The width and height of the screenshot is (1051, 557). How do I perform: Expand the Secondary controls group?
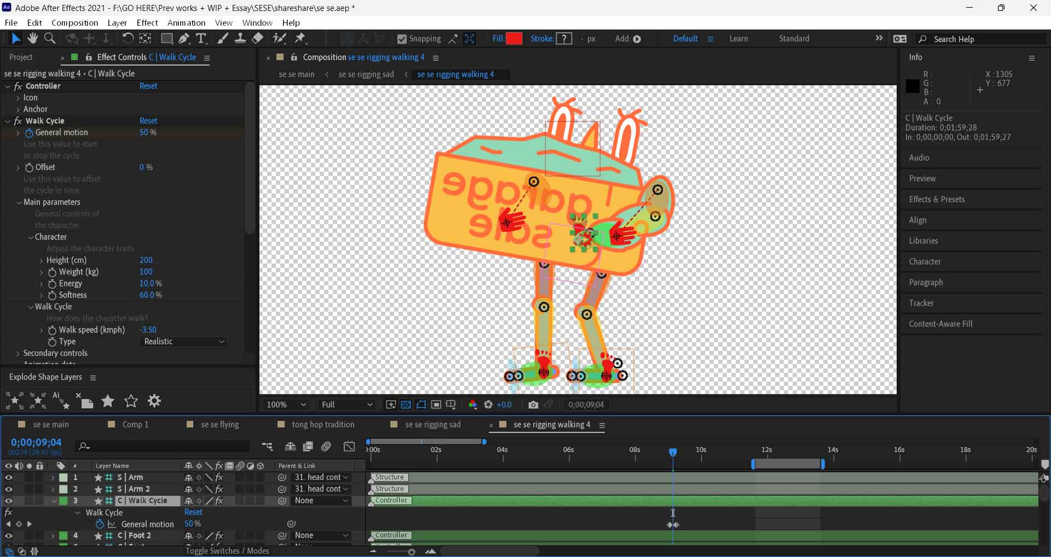tap(18, 354)
